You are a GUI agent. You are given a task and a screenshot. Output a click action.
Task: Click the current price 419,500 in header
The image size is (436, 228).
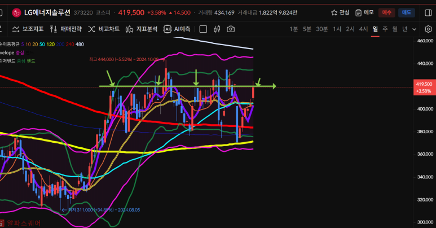(131, 13)
